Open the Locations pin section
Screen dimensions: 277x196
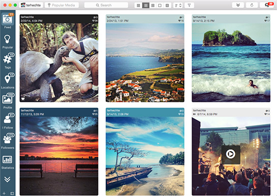coord(8,81)
